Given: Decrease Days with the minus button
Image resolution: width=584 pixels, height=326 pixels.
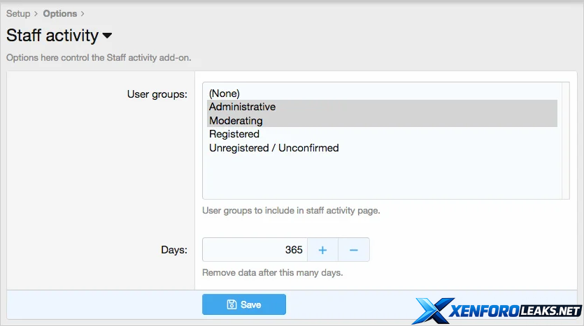Looking at the screenshot, I should tap(354, 250).
